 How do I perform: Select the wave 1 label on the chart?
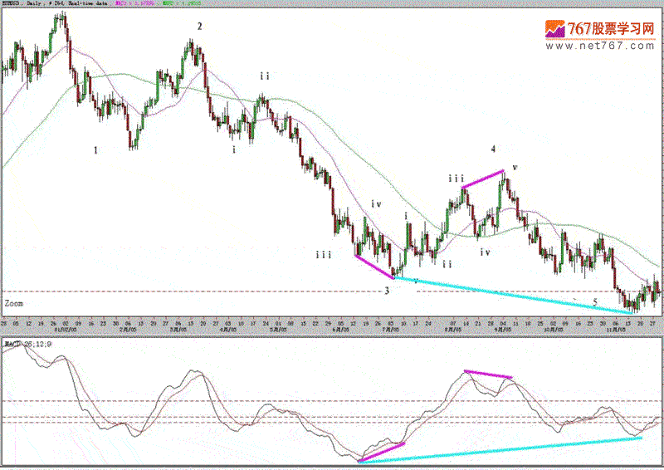coord(96,150)
